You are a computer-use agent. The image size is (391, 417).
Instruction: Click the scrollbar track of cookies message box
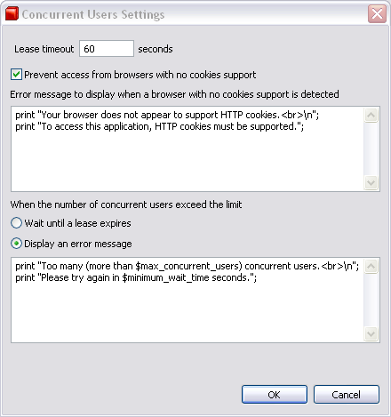click(x=371, y=148)
